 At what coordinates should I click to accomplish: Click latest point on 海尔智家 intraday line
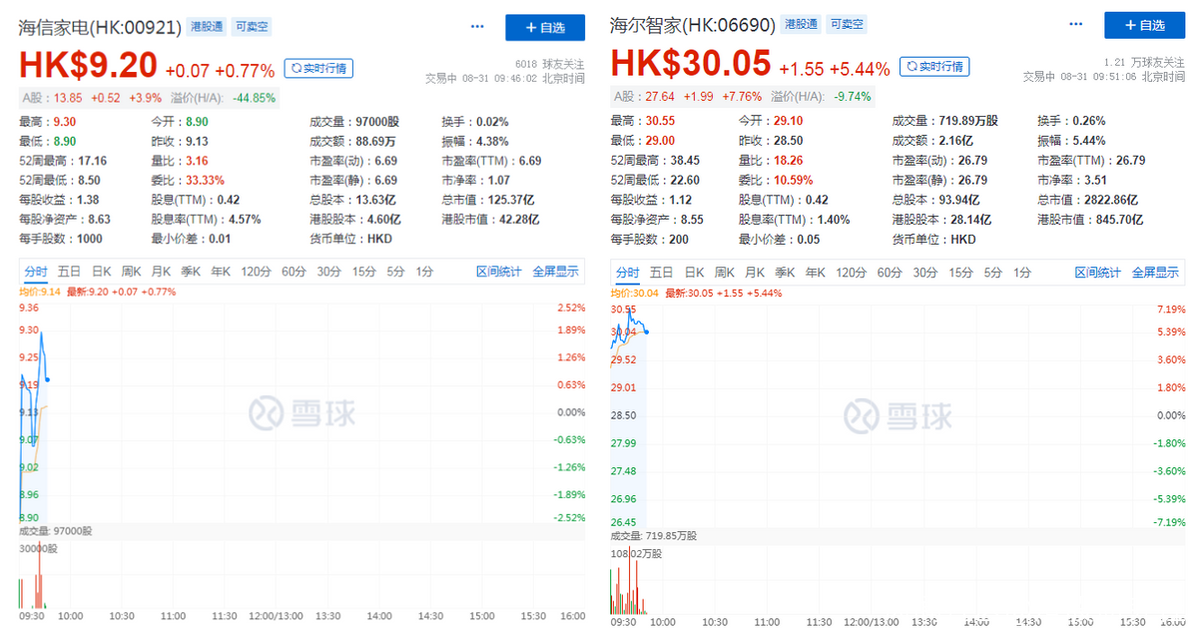[646, 331]
